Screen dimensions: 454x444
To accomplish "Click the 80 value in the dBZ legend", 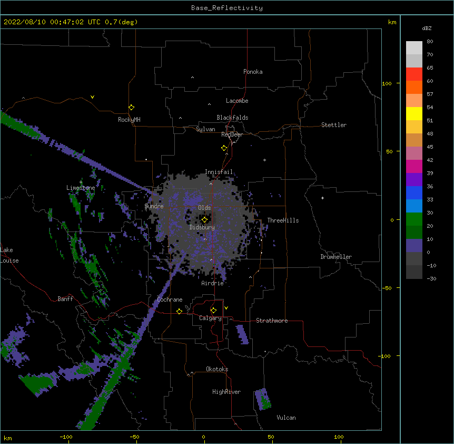I will pyautogui.click(x=430, y=42).
